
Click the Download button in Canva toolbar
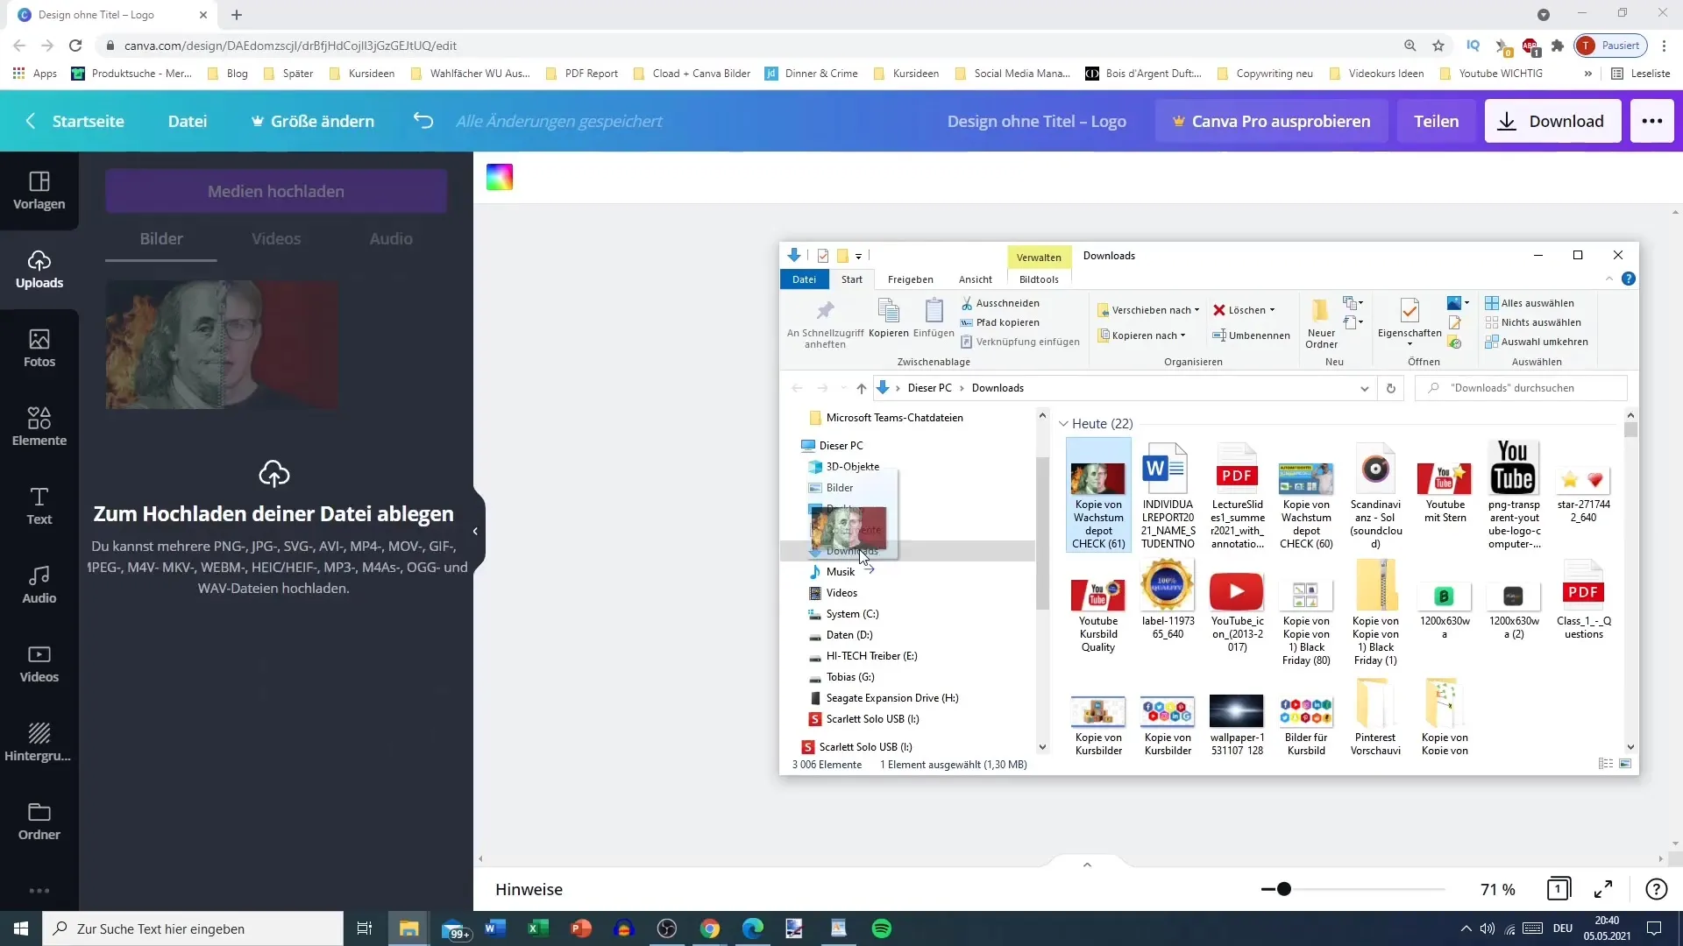(1555, 121)
